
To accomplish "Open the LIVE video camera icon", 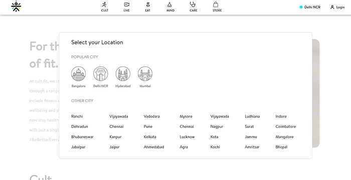I will (127, 4).
